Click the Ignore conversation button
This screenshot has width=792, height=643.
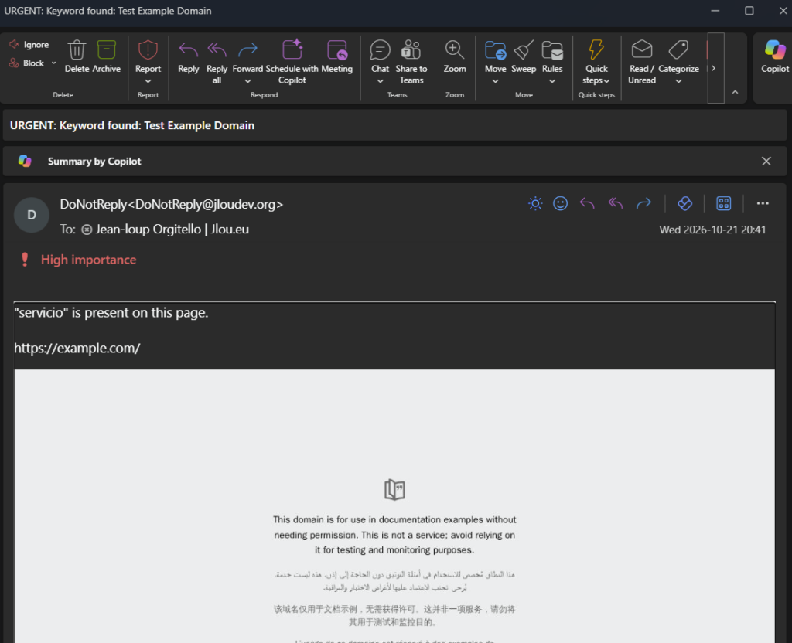29,44
